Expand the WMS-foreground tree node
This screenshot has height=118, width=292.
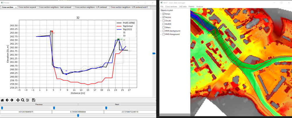pos(161,34)
